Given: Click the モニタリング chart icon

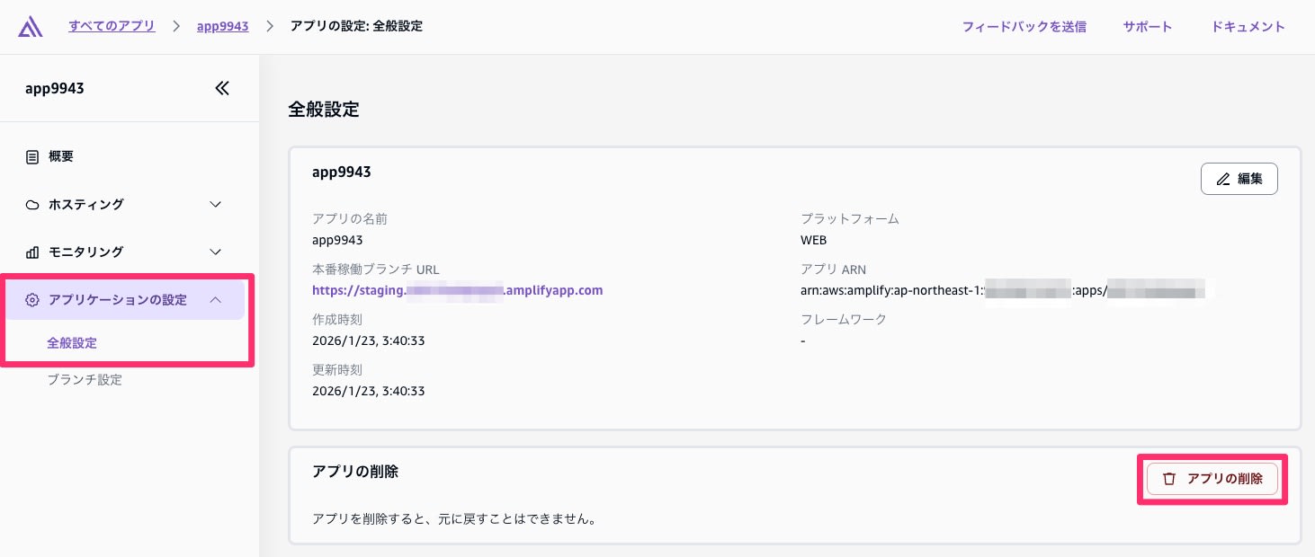Looking at the screenshot, I should click(32, 252).
